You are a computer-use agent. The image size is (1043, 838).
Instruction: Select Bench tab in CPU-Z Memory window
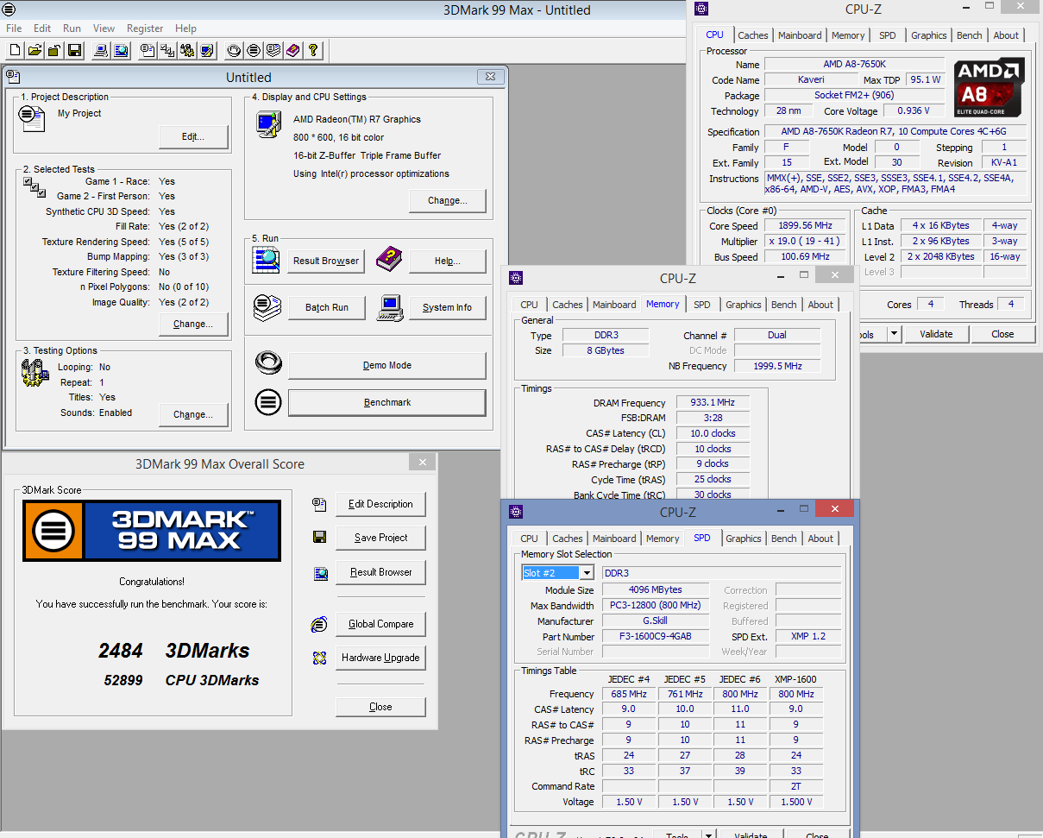[783, 305]
